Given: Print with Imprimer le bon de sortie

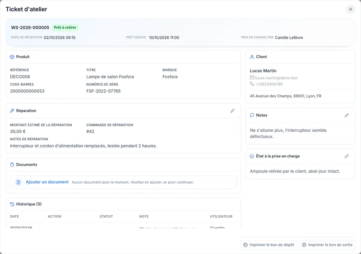Looking at the screenshot, I should [327, 245].
